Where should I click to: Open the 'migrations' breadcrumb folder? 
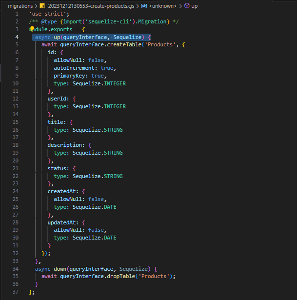point(20,6)
